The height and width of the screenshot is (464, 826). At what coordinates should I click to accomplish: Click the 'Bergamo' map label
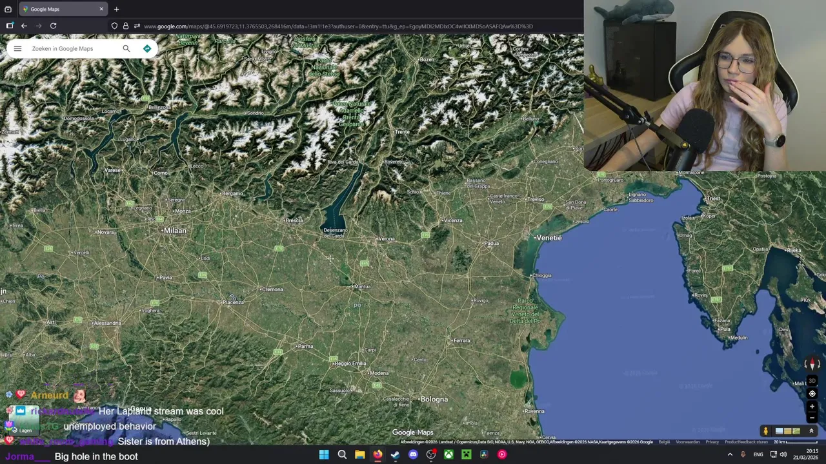233,193
